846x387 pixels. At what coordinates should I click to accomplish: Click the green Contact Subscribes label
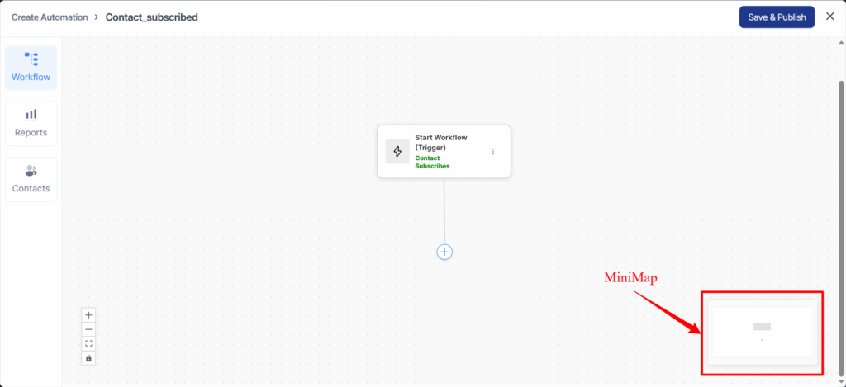[432, 162]
